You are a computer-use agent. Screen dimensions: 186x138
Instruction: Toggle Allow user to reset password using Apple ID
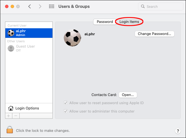point(66,103)
